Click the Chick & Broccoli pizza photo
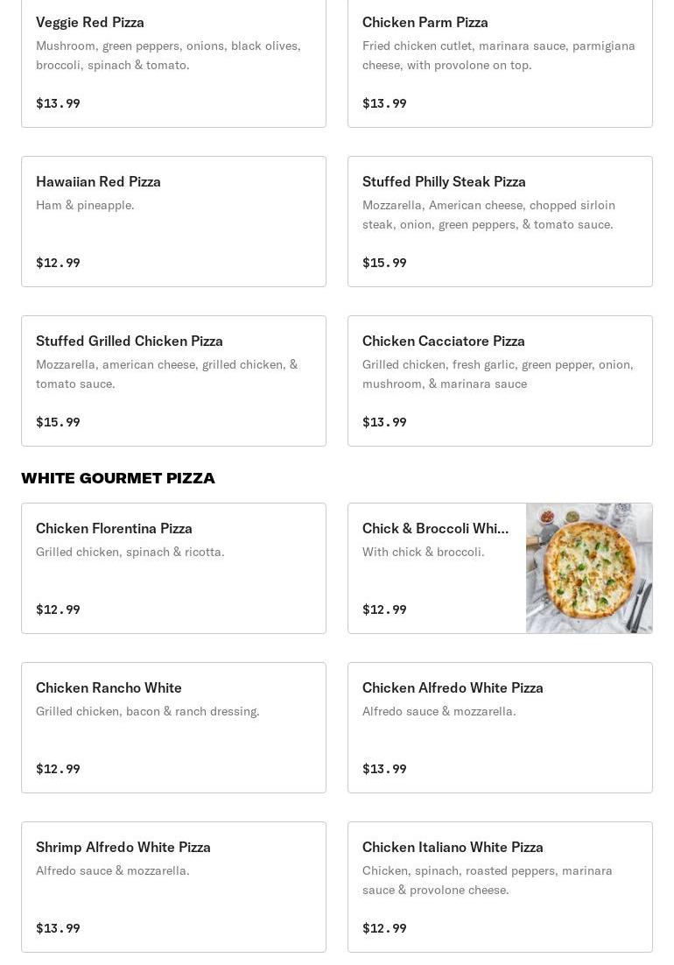Image resolution: width=674 pixels, height=965 pixels. tap(589, 567)
